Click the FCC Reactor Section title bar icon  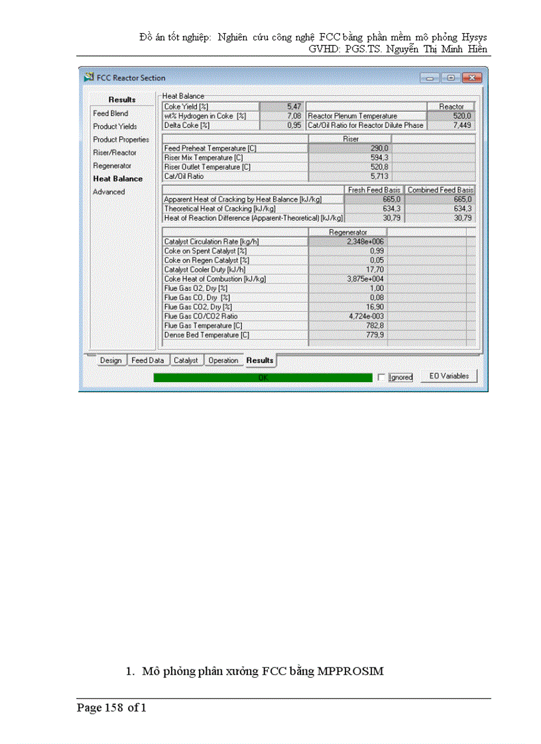click(x=88, y=78)
